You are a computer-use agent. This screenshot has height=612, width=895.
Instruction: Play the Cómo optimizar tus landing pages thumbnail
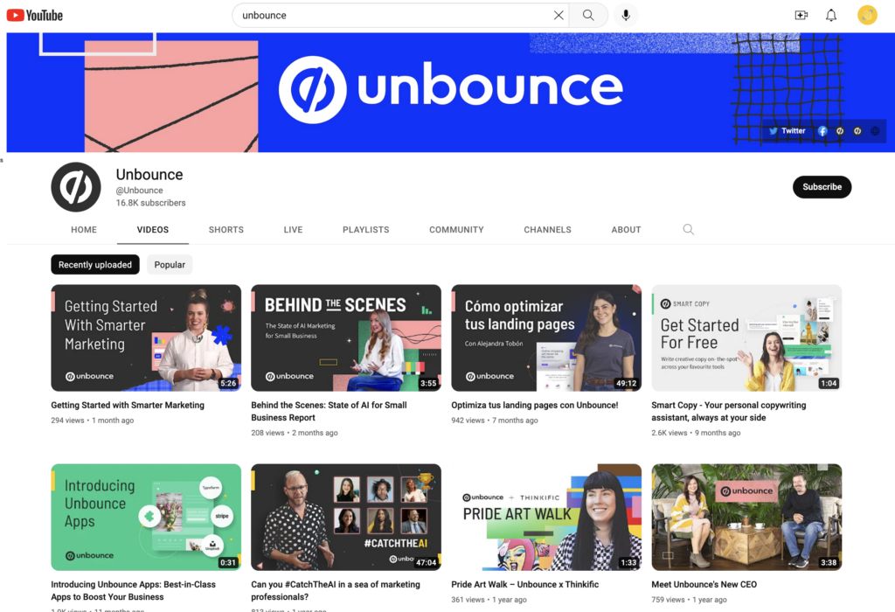546,338
